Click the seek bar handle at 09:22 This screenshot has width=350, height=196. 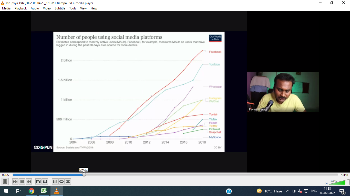point(84,175)
